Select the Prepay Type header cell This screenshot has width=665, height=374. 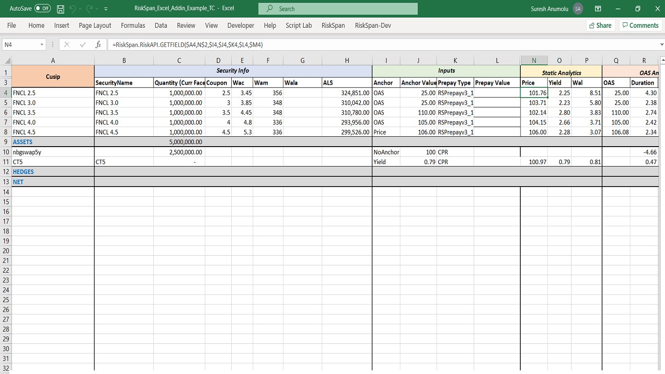[455, 83]
